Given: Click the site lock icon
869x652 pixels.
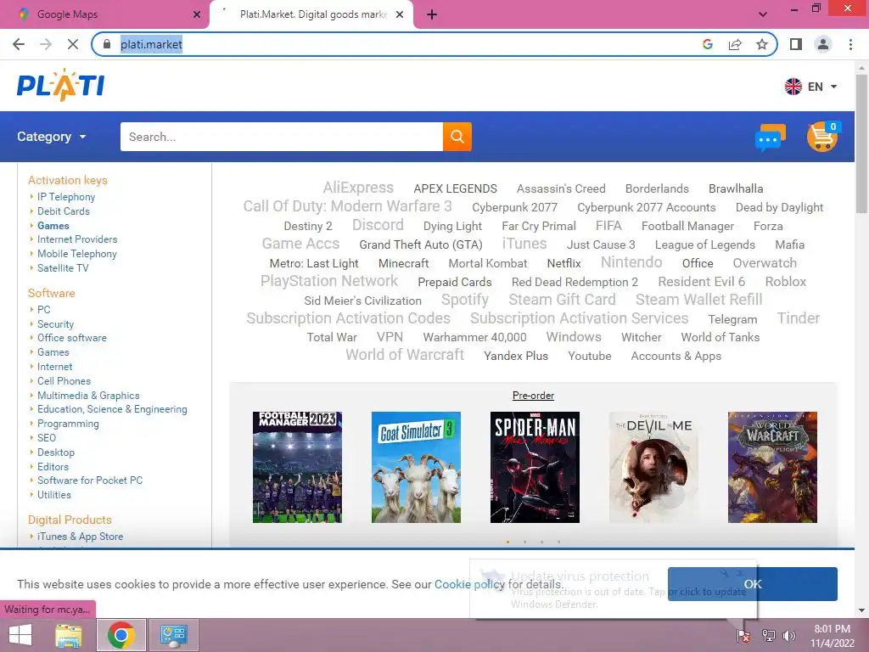Looking at the screenshot, I should coord(107,44).
